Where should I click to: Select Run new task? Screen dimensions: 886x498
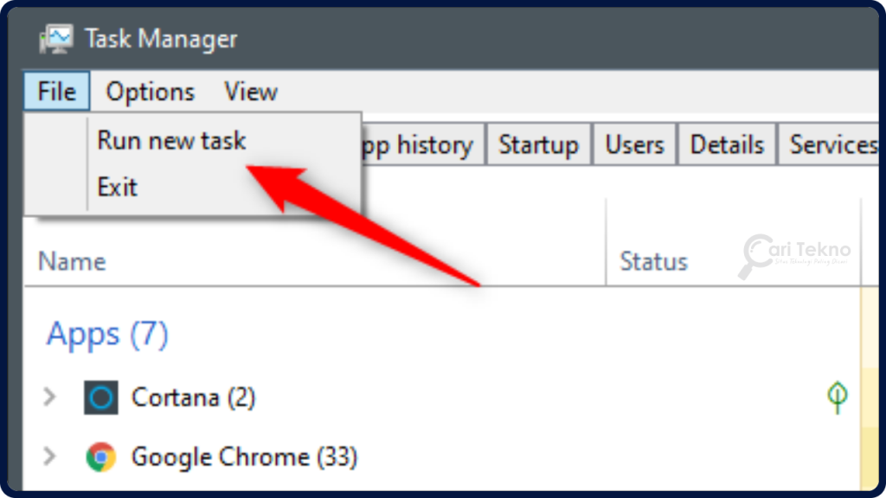(170, 140)
